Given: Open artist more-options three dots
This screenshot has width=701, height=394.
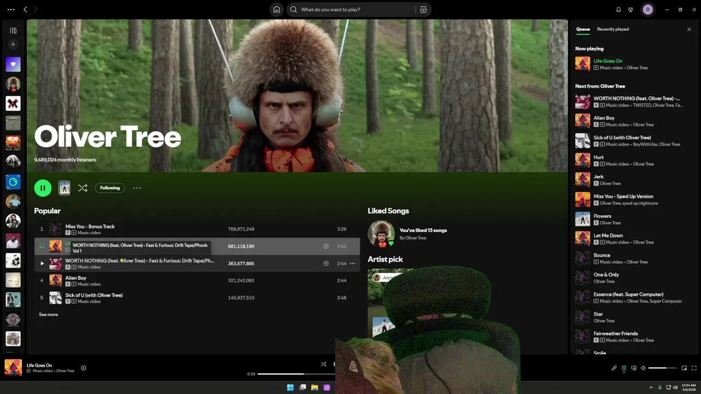Looking at the screenshot, I should point(137,188).
